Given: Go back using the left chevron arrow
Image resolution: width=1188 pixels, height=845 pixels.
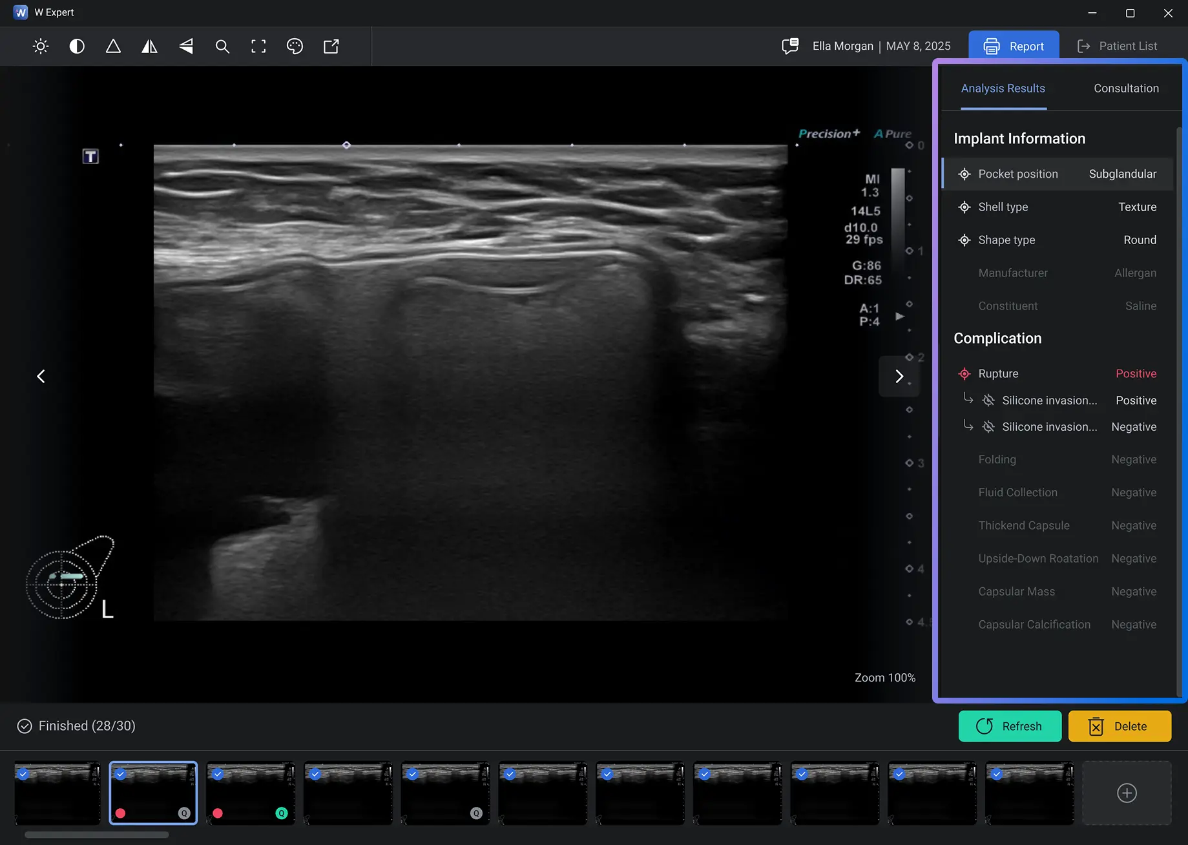Looking at the screenshot, I should (41, 375).
